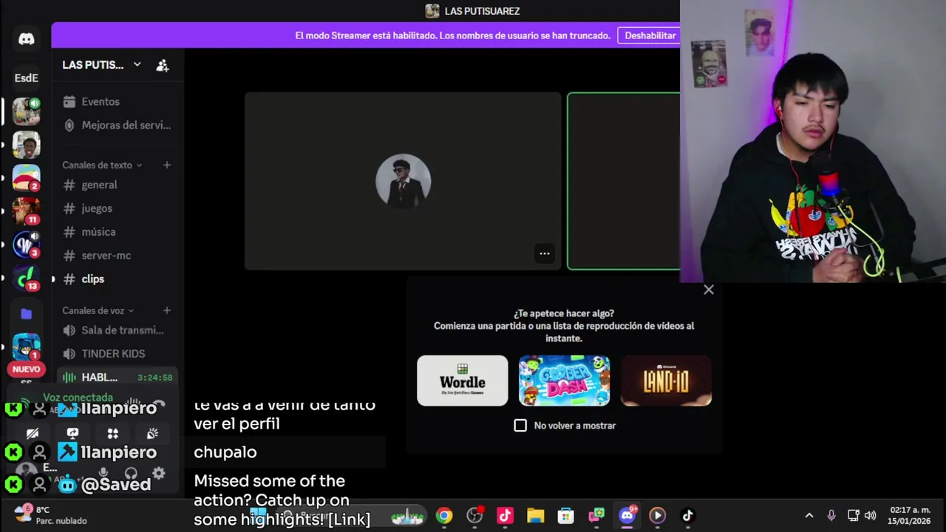Add a channel to Canales de voz

[167, 310]
